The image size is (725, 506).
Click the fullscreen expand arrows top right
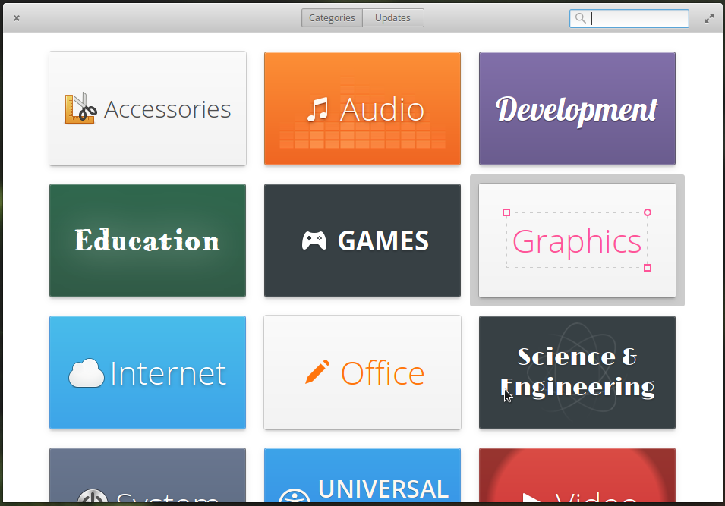click(708, 17)
